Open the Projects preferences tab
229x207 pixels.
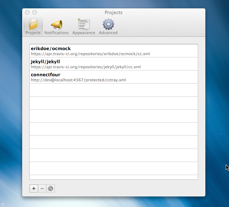33,27
